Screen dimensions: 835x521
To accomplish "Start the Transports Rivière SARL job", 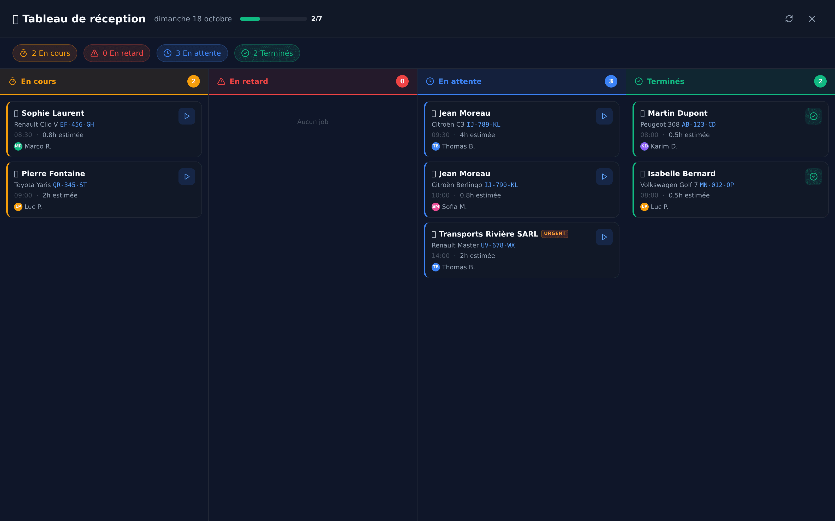I will tap(604, 237).
